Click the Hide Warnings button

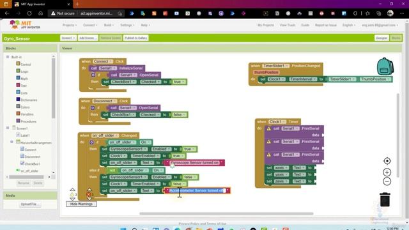pyautogui.click(x=81, y=204)
